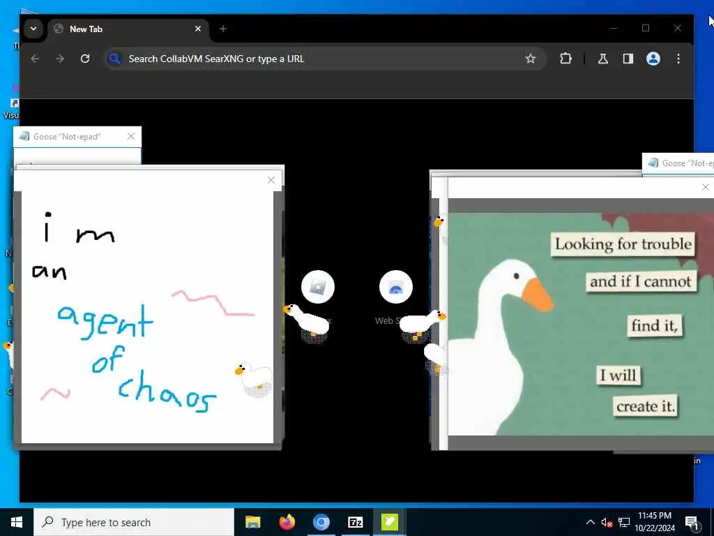Image resolution: width=714 pixels, height=536 pixels.
Task: Open the left shortcut tile on New Tab
Action: [x=318, y=287]
